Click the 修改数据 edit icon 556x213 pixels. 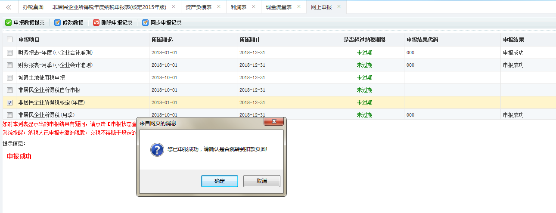point(57,23)
